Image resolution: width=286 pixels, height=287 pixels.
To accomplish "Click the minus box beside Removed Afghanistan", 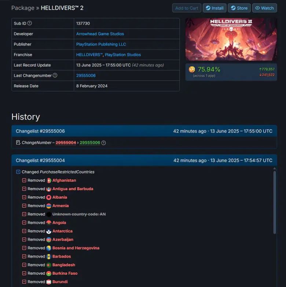I will (24, 180).
